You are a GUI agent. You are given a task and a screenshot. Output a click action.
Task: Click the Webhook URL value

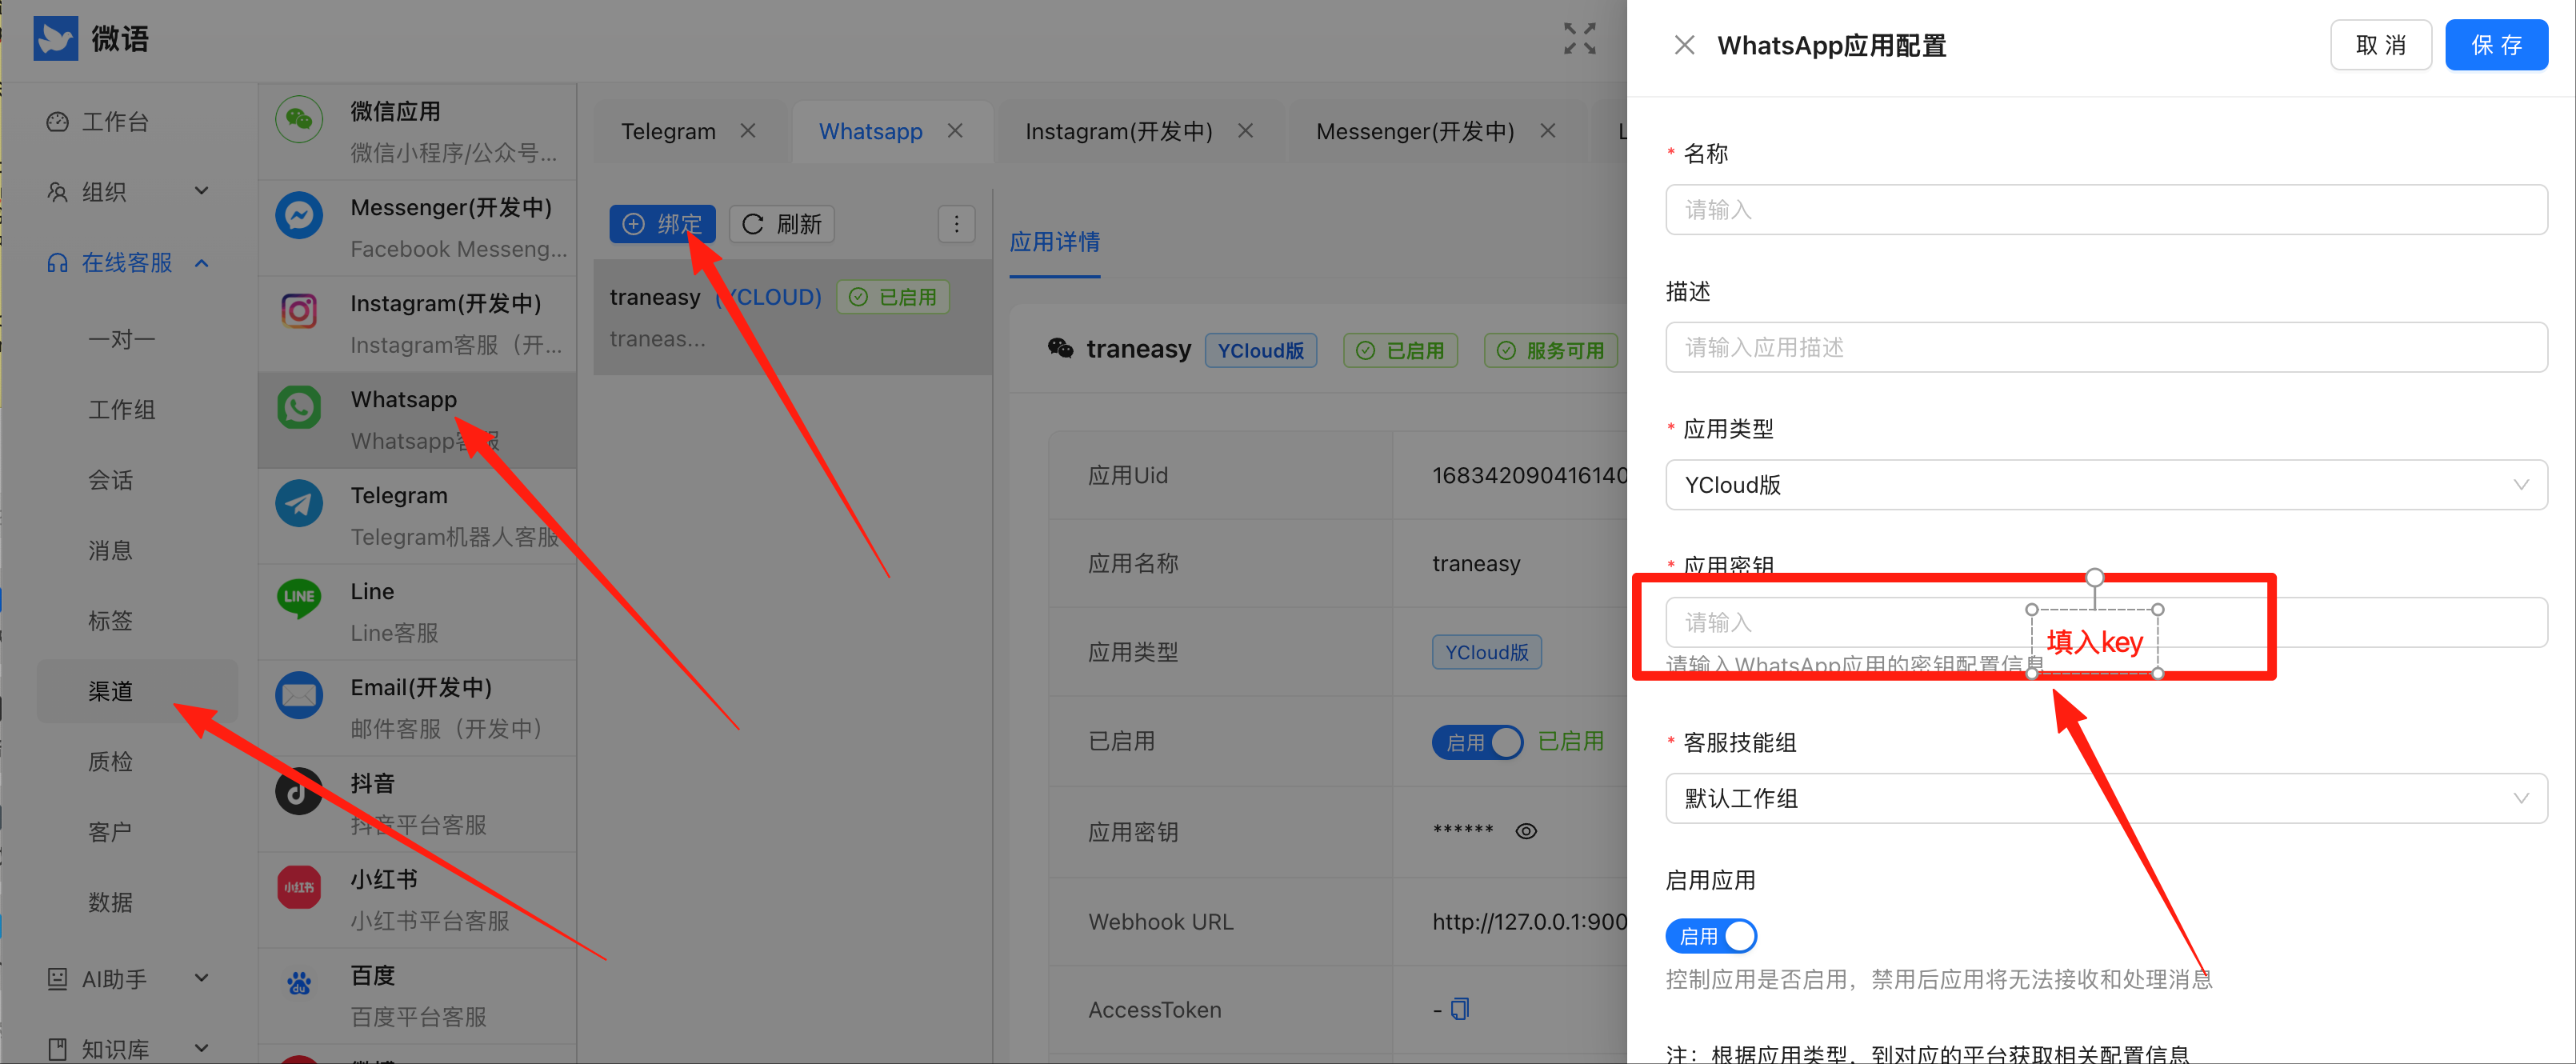click(x=1529, y=922)
